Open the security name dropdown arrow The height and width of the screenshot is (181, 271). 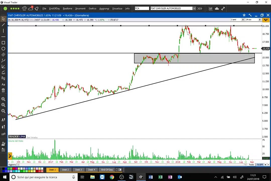pos(194,8)
